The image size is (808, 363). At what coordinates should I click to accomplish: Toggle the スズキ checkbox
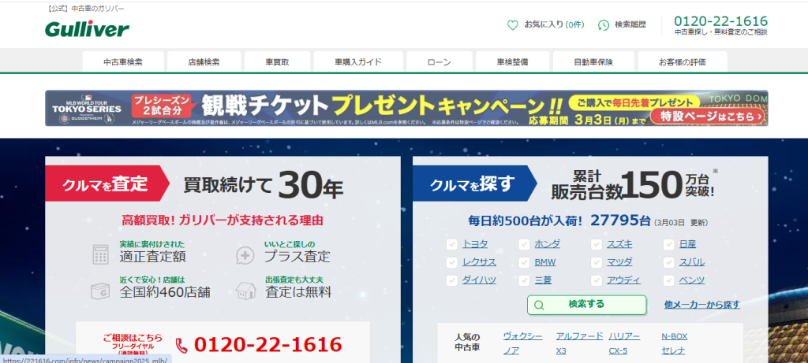point(597,244)
